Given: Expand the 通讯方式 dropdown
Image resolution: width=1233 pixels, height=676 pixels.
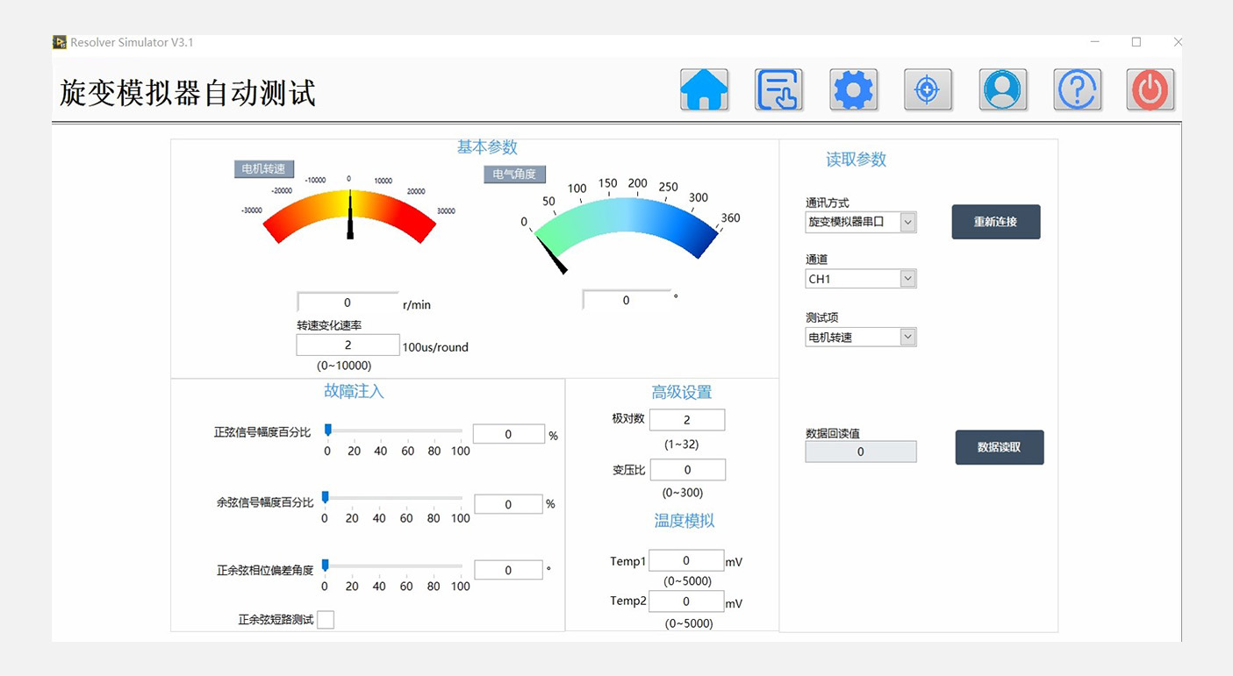Looking at the screenshot, I should click(x=908, y=223).
